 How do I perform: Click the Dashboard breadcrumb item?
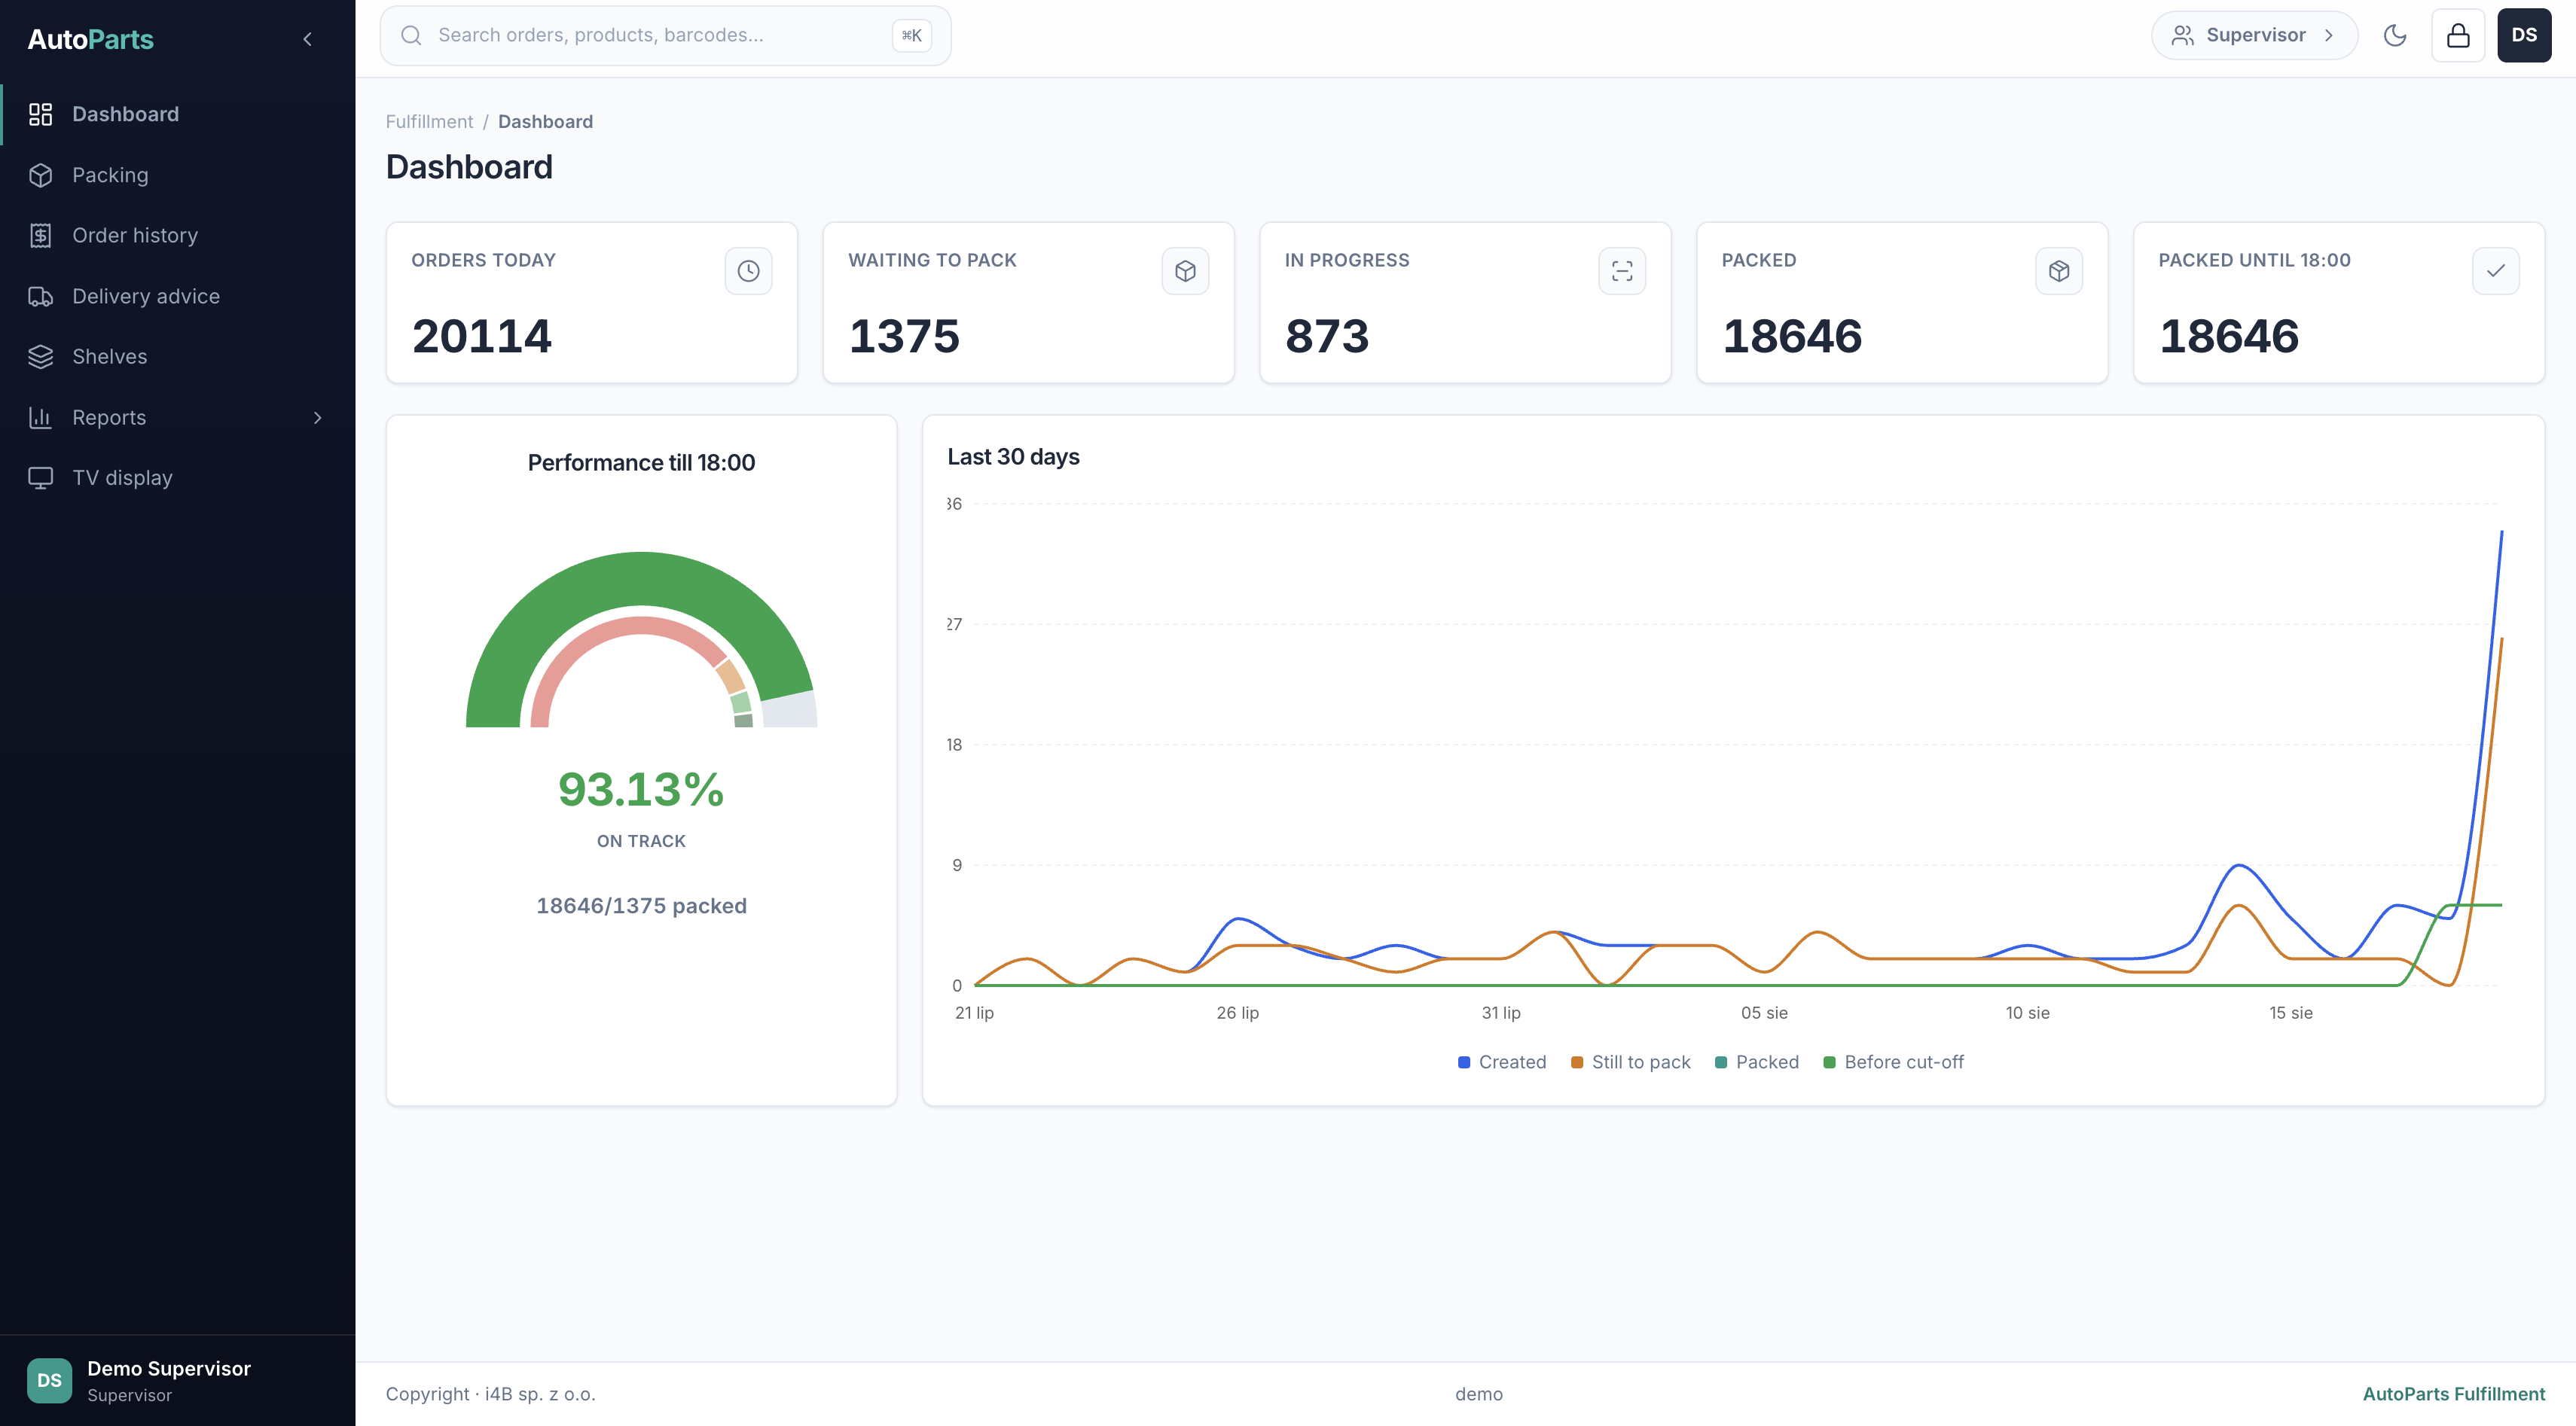coord(545,121)
